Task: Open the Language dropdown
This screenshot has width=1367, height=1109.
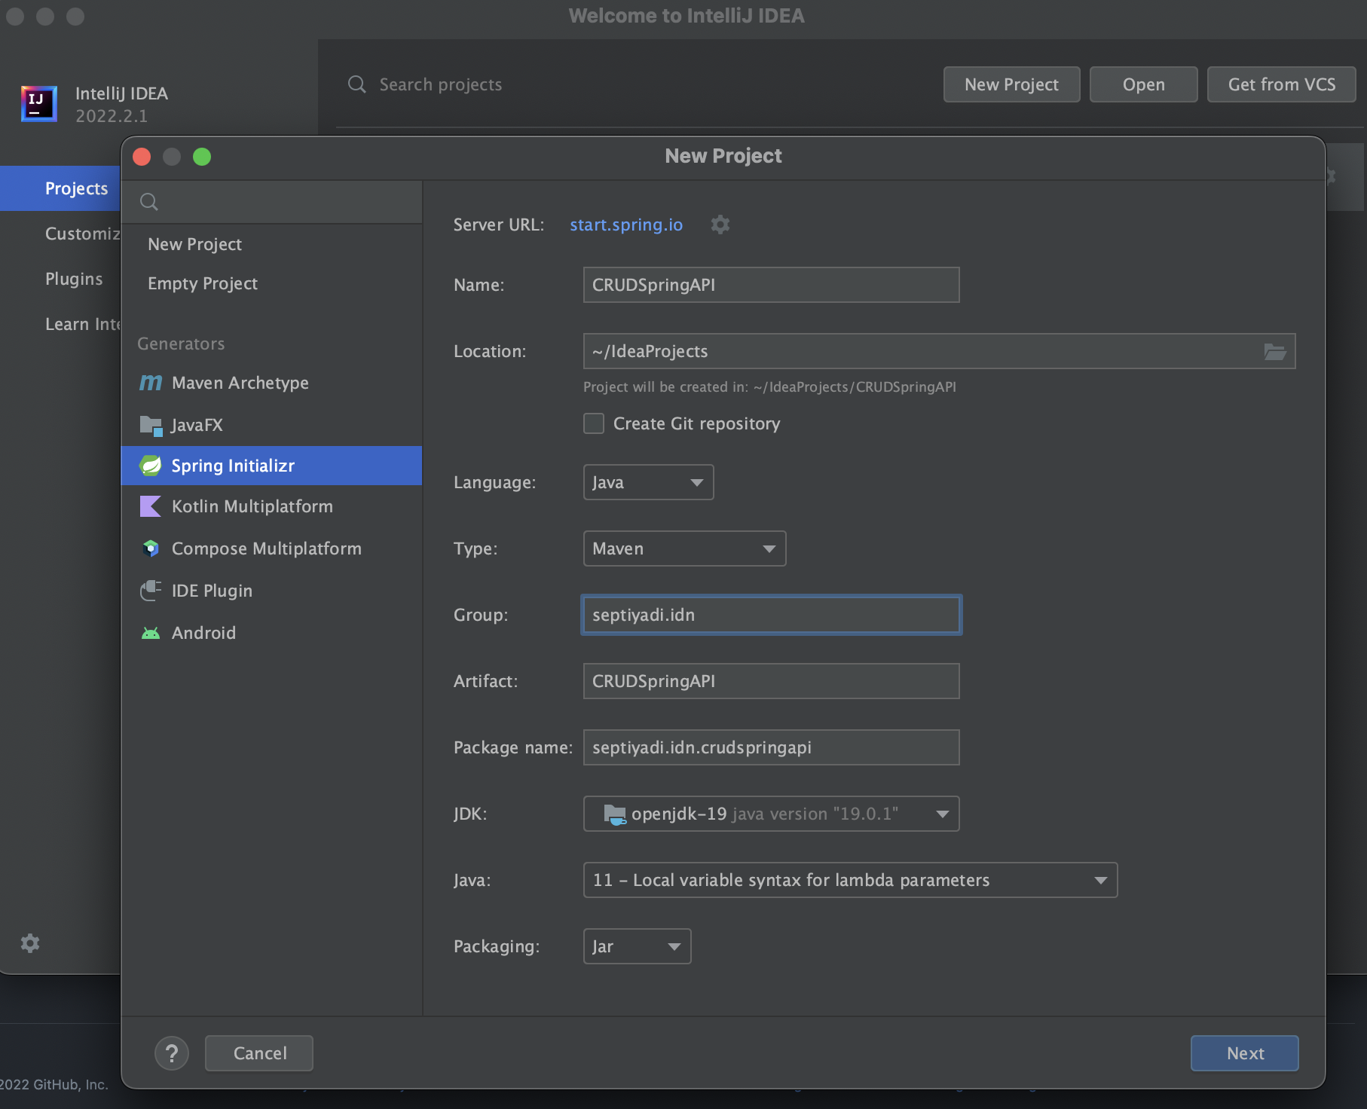Action: tap(648, 482)
